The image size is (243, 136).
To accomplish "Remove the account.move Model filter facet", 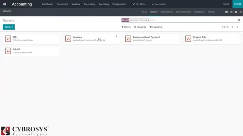I will (146, 20).
